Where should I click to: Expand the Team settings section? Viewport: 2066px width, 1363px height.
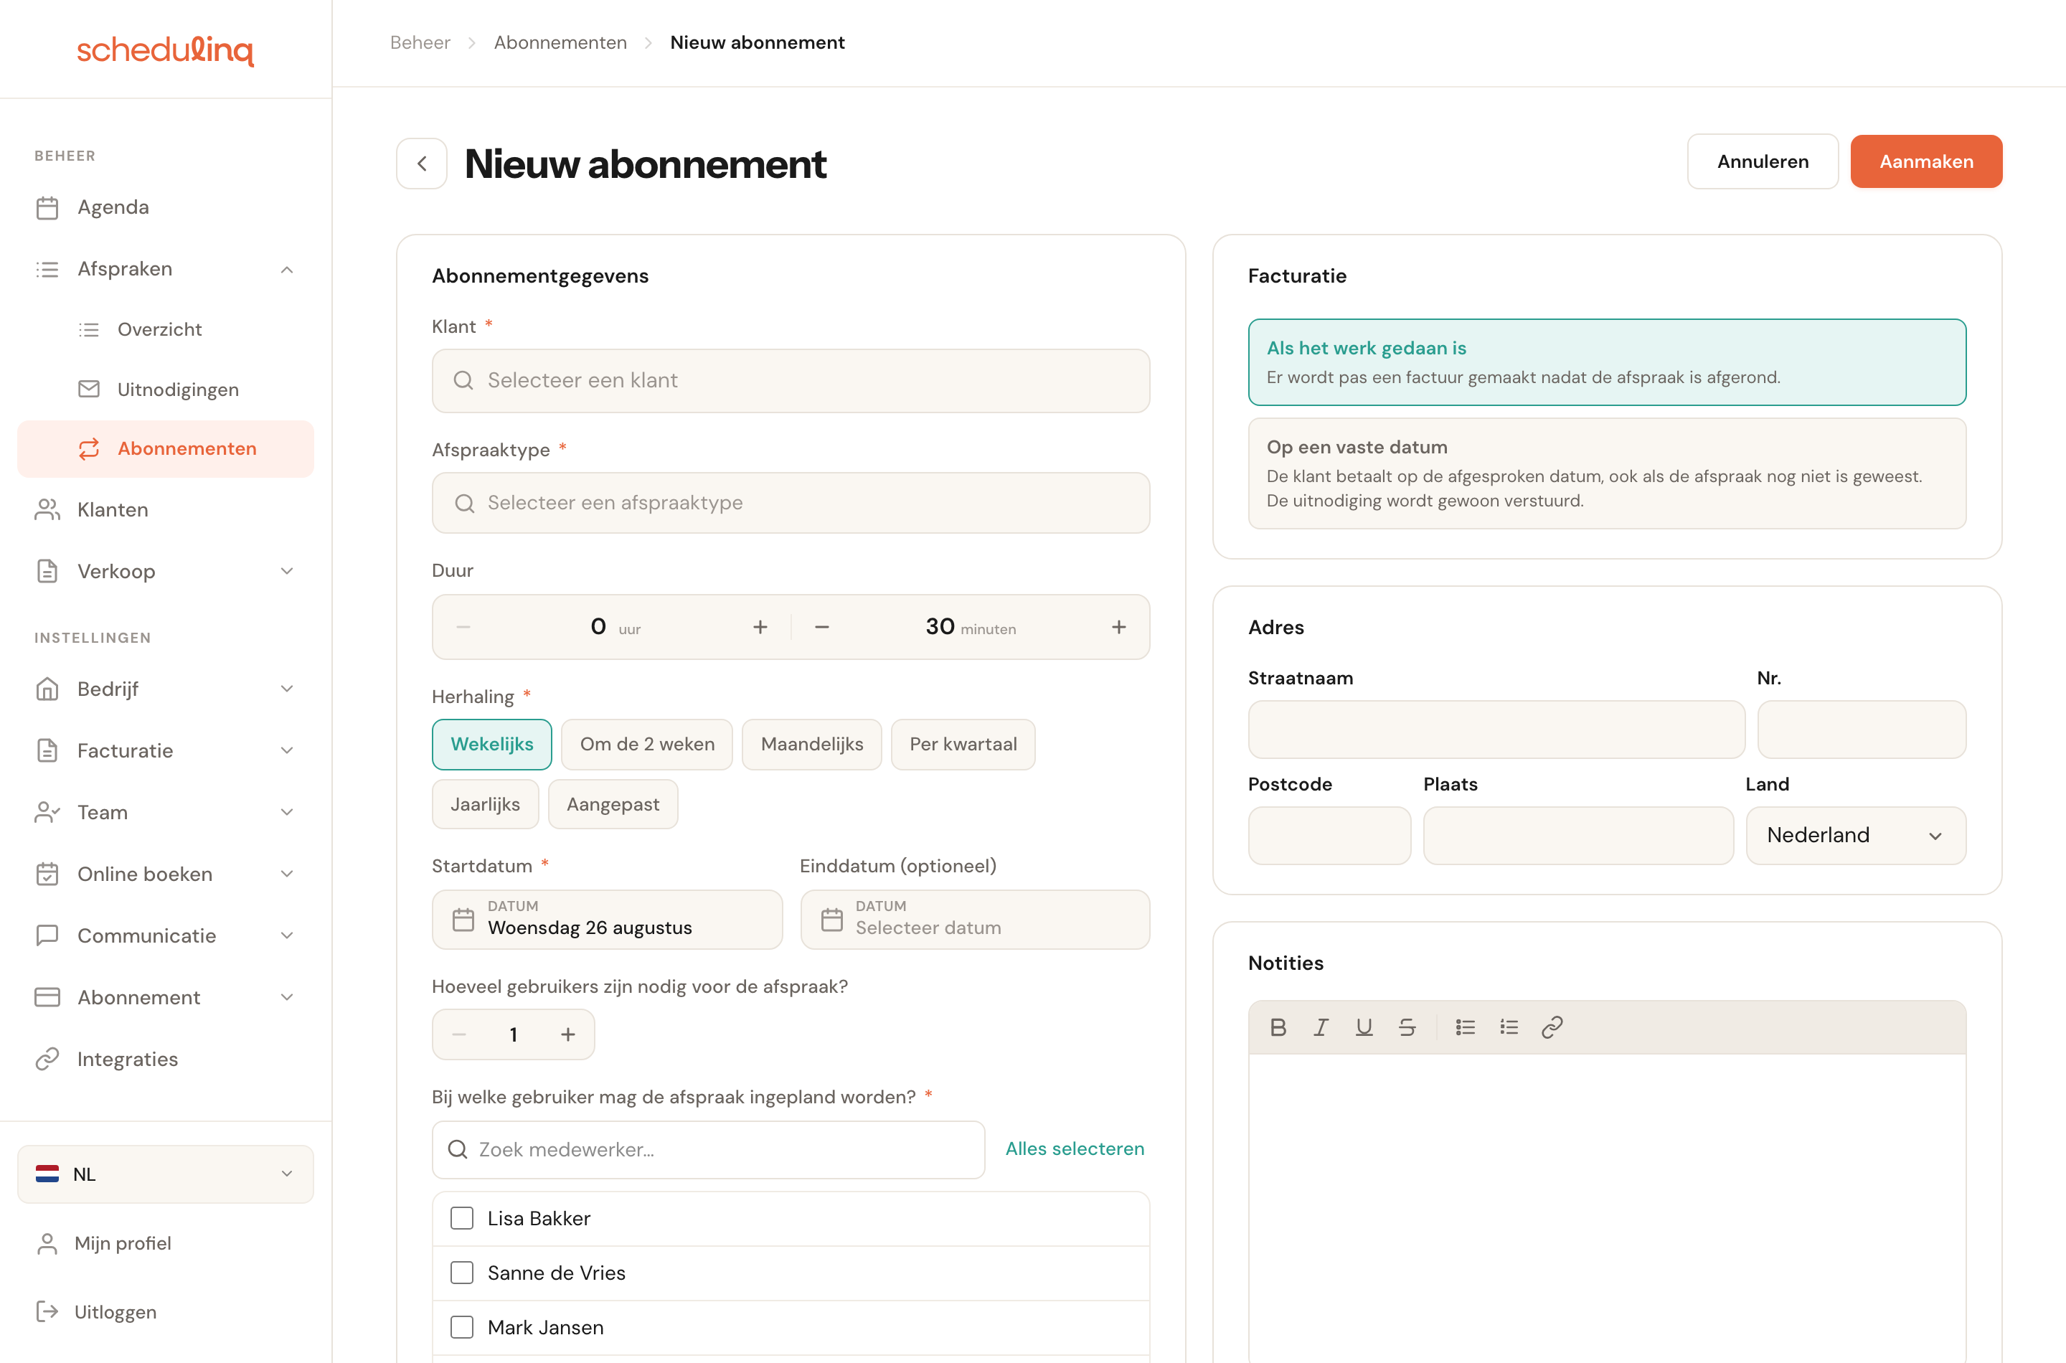click(x=287, y=812)
